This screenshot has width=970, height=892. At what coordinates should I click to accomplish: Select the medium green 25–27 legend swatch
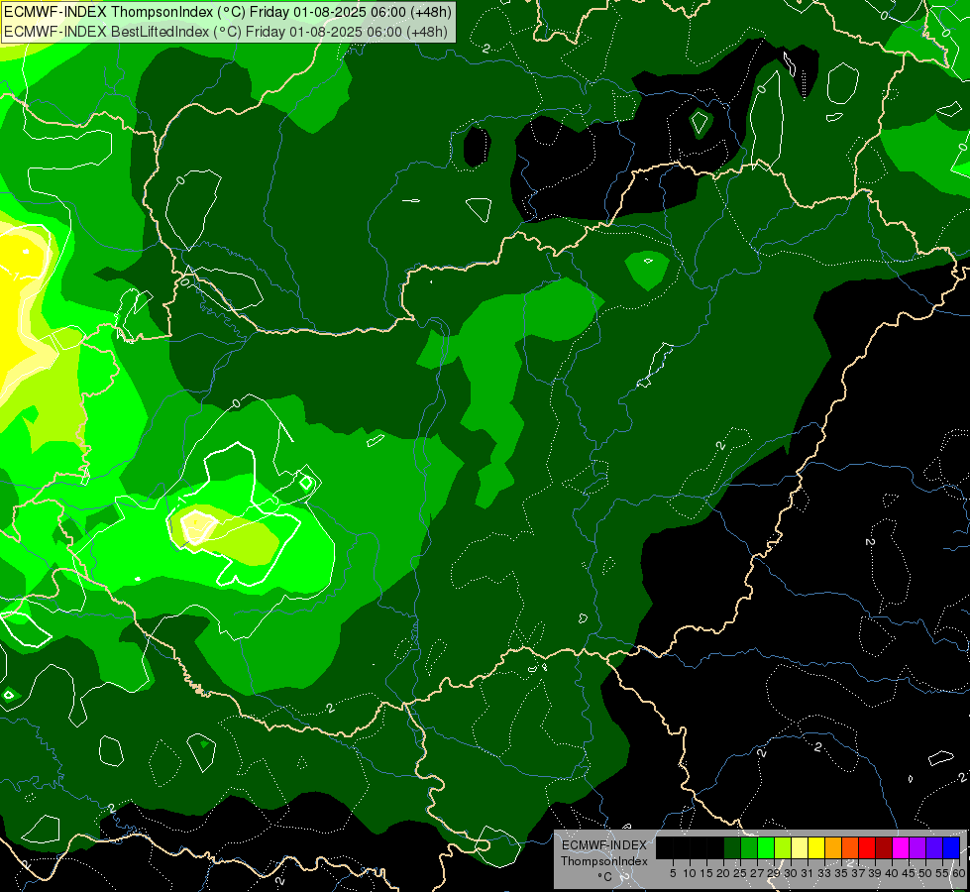(x=749, y=848)
